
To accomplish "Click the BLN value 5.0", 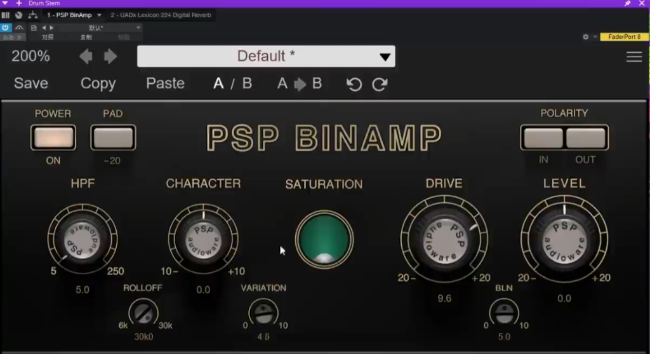I will (x=504, y=337).
